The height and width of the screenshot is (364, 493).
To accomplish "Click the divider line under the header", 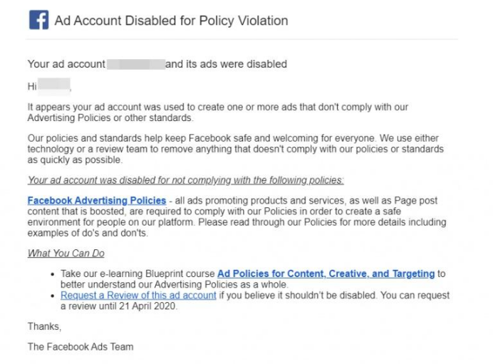I will (242, 39).
